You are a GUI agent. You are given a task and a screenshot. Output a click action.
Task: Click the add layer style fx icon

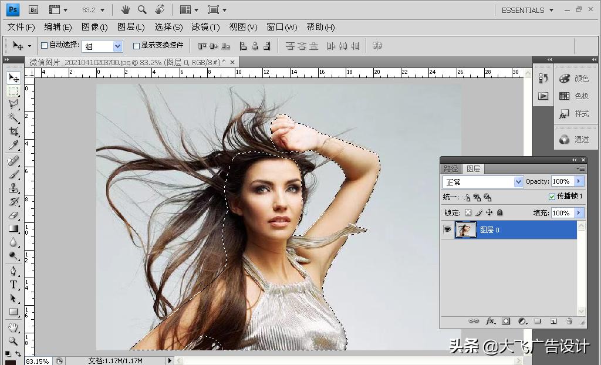490,321
